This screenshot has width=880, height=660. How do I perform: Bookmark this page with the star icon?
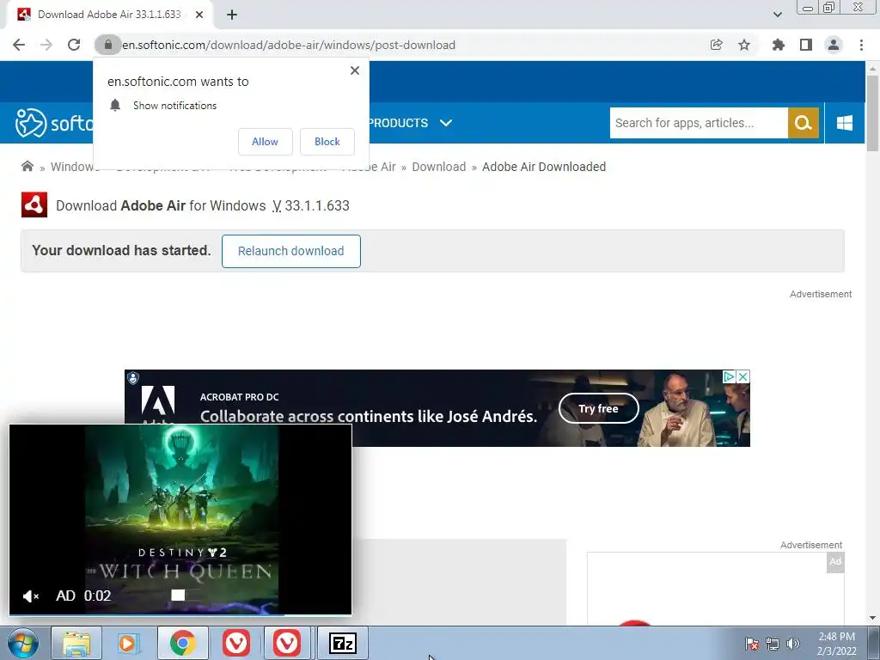click(x=744, y=45)
